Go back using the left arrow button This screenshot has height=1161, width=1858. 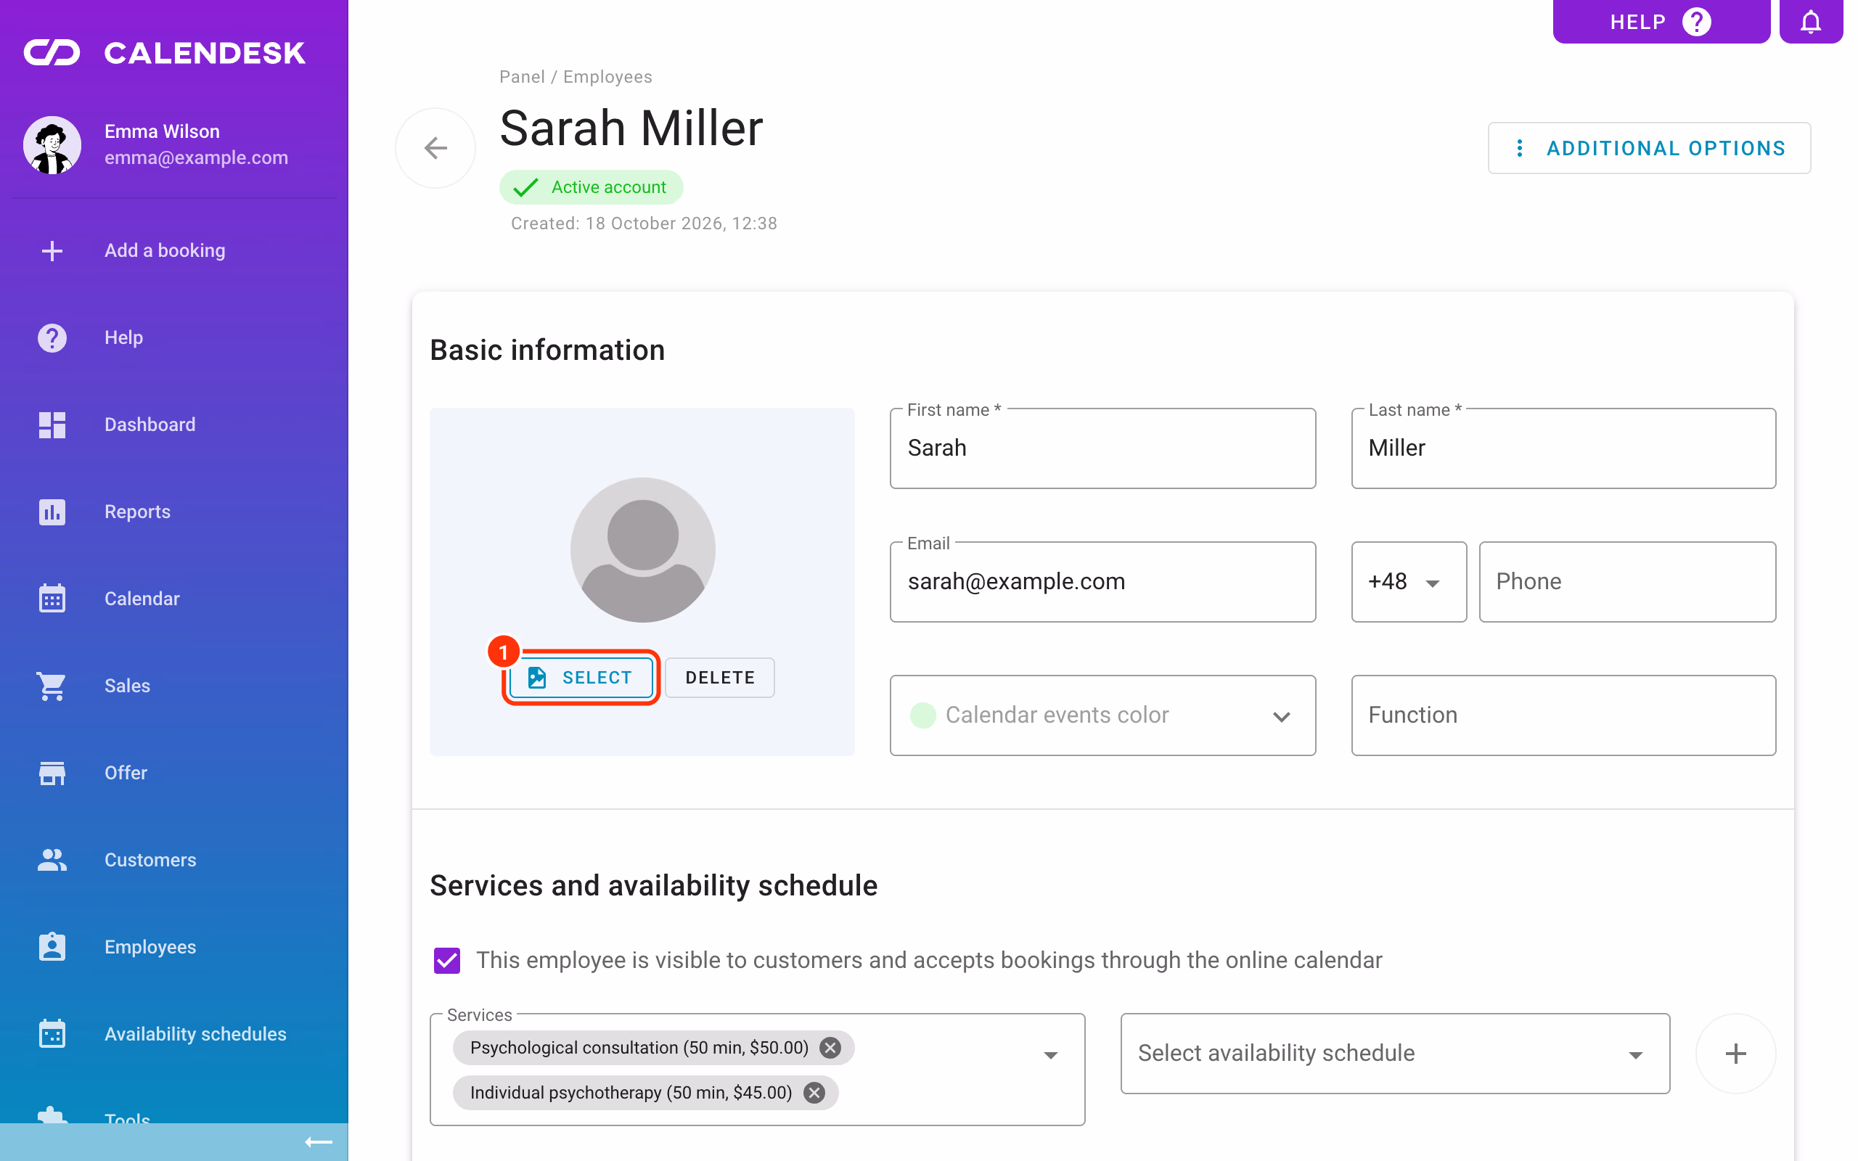[x=435, y=147]
